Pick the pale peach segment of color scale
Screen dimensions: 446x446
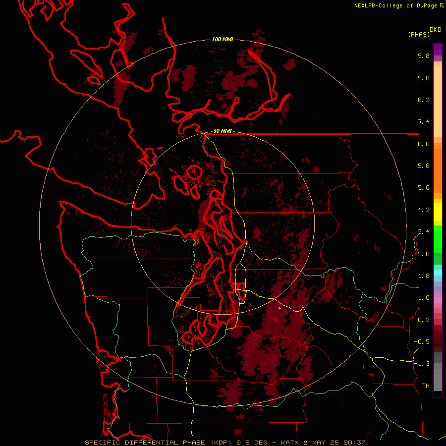click(x=438, y=102)
